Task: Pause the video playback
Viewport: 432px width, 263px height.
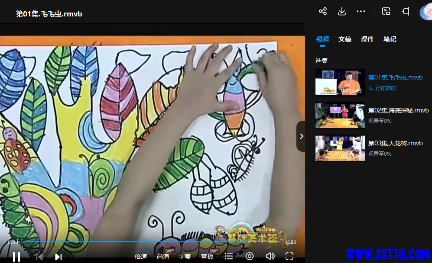Action: (16, 257)
